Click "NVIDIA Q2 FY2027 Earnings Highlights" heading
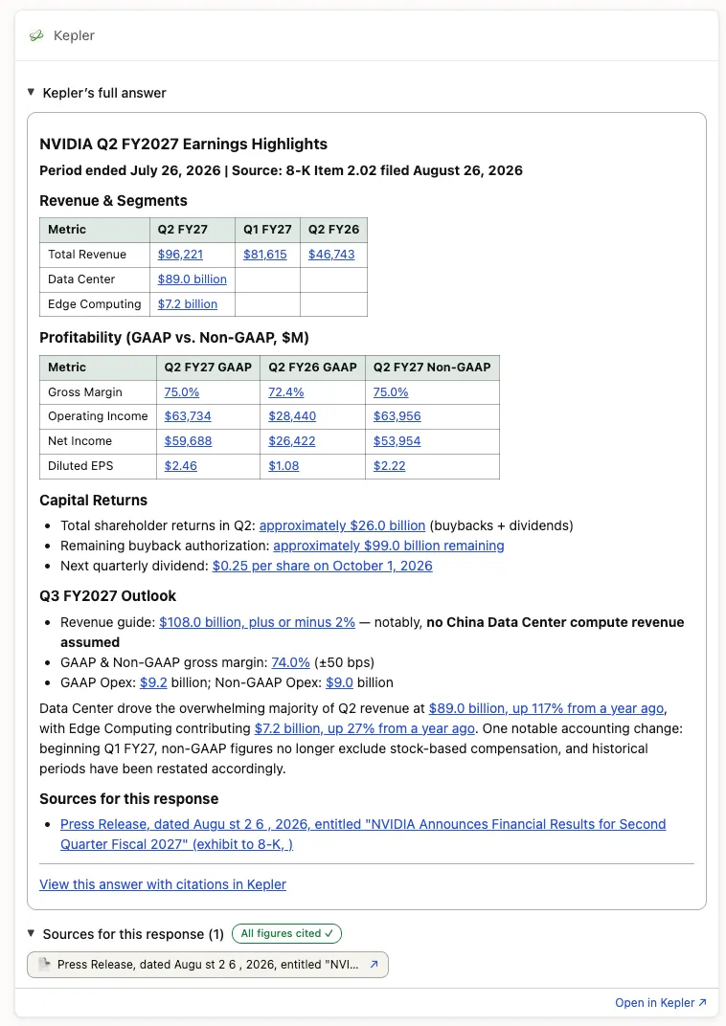The image size is (726, 1026). (x=183, y=144)
